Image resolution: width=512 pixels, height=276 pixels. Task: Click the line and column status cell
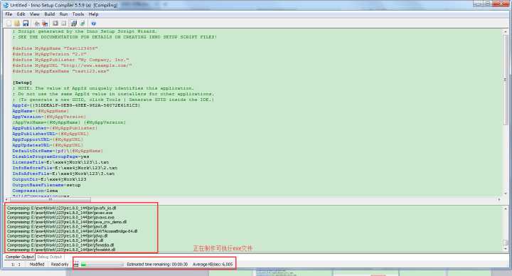(16, 264)
